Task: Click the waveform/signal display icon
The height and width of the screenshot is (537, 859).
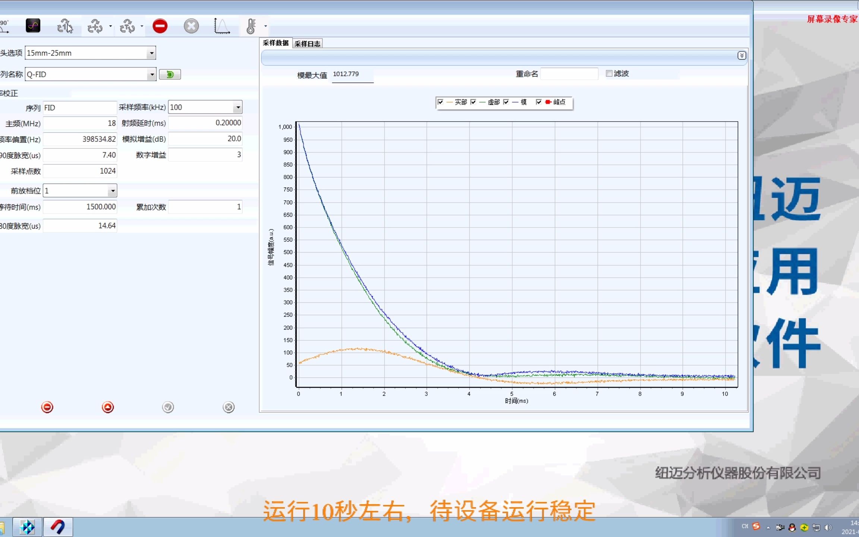Action: click(x=33, y=25)
